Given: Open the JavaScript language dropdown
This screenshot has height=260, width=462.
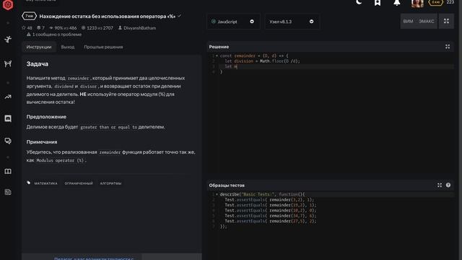Looking at the screenshot, I should [233, 22].
